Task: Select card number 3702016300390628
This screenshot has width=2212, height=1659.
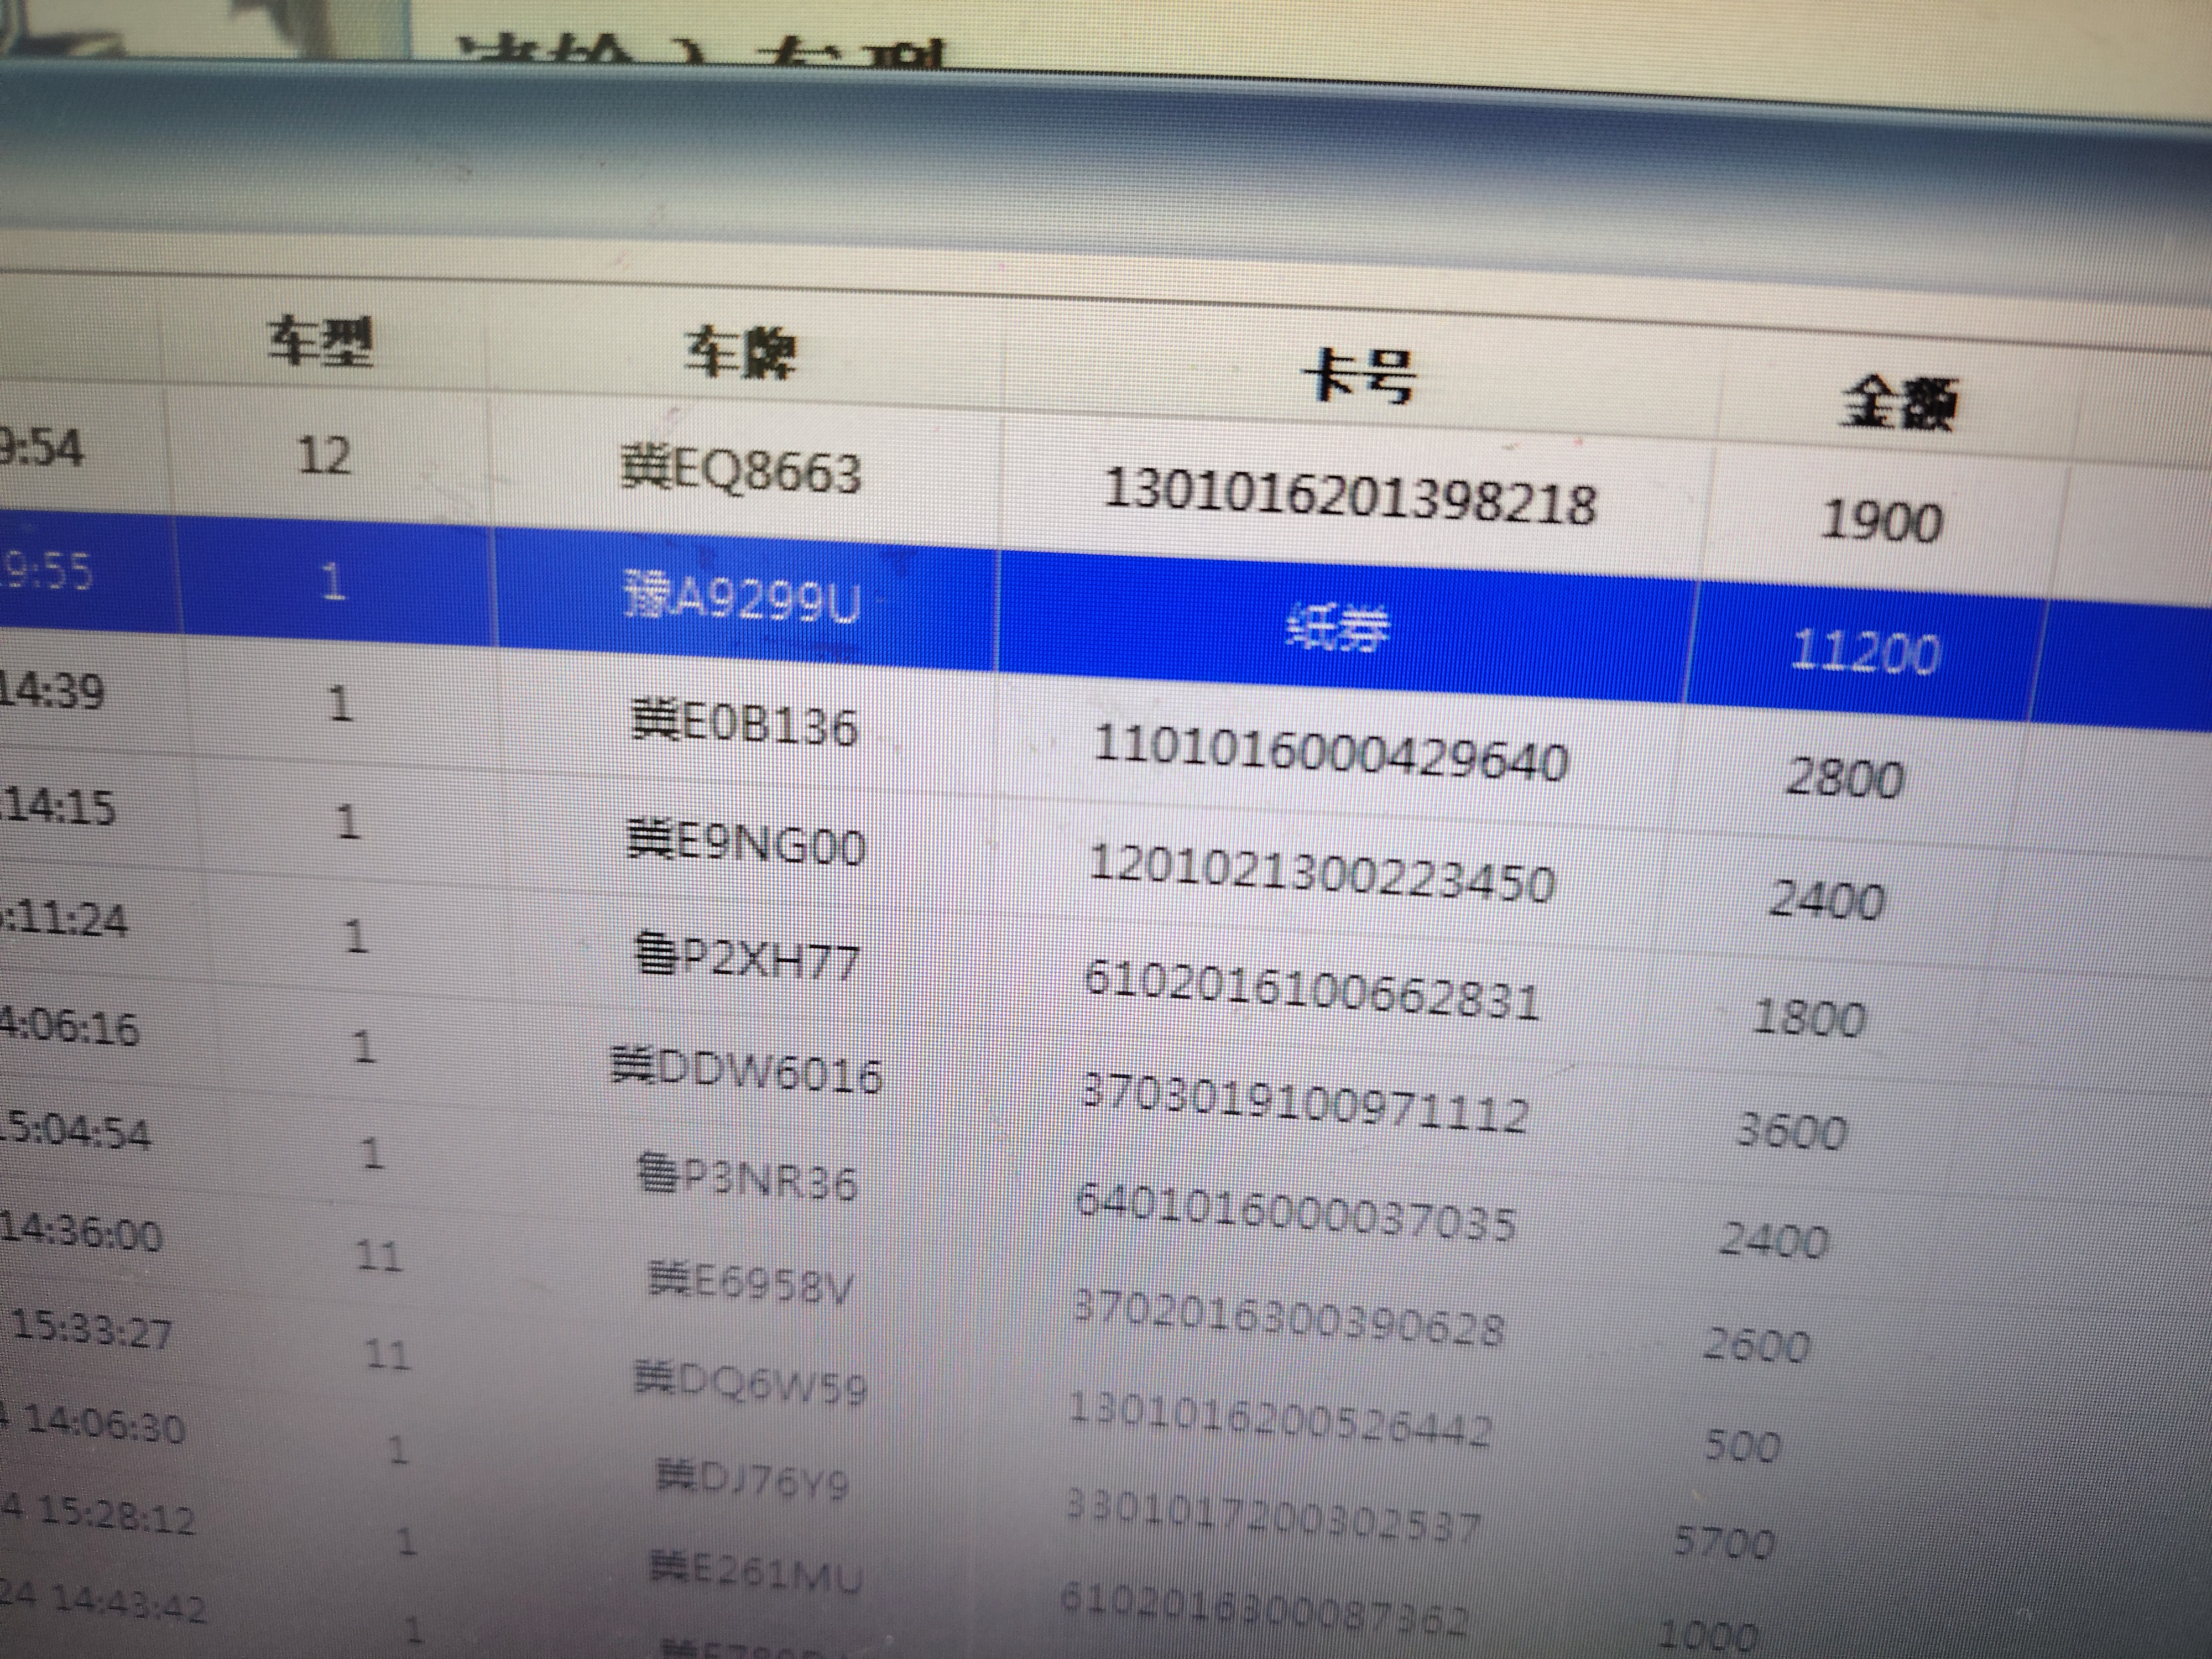Action: [x=1289, y=1318]
